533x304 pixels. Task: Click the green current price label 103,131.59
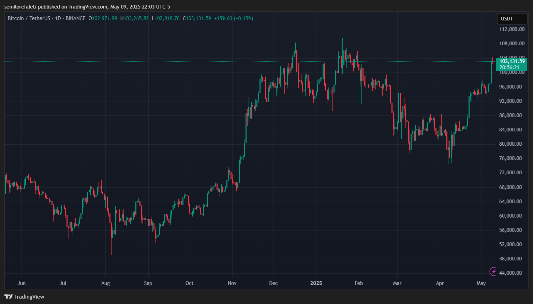tap(512, 61)
